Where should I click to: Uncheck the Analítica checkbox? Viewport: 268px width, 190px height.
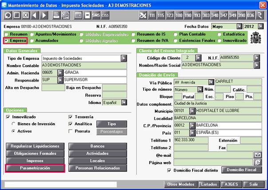[x=71, y=124]
